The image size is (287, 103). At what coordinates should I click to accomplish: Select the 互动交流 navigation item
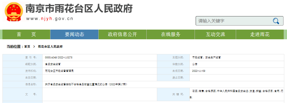coord(215,34)
